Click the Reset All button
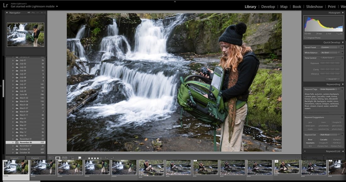This screenshot has height=182, width=346. [x=332, y=79]
